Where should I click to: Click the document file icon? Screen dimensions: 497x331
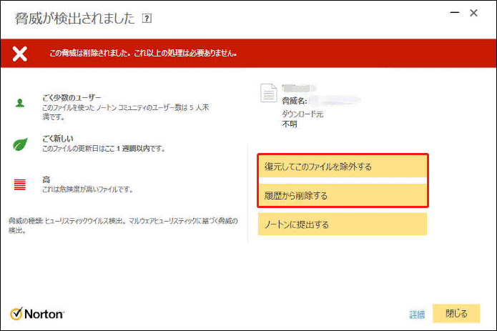(x=268, y=93)
